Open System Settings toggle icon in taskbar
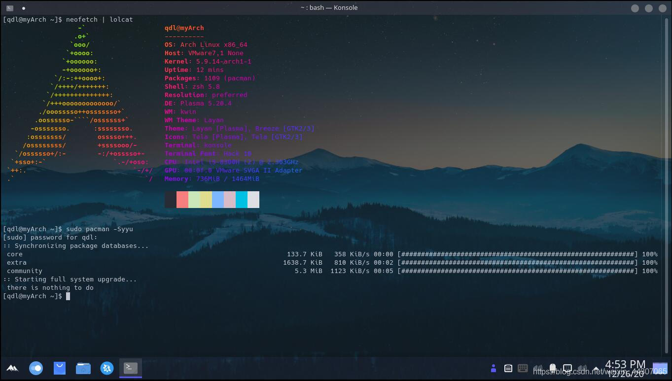 (x=36, y=368)
